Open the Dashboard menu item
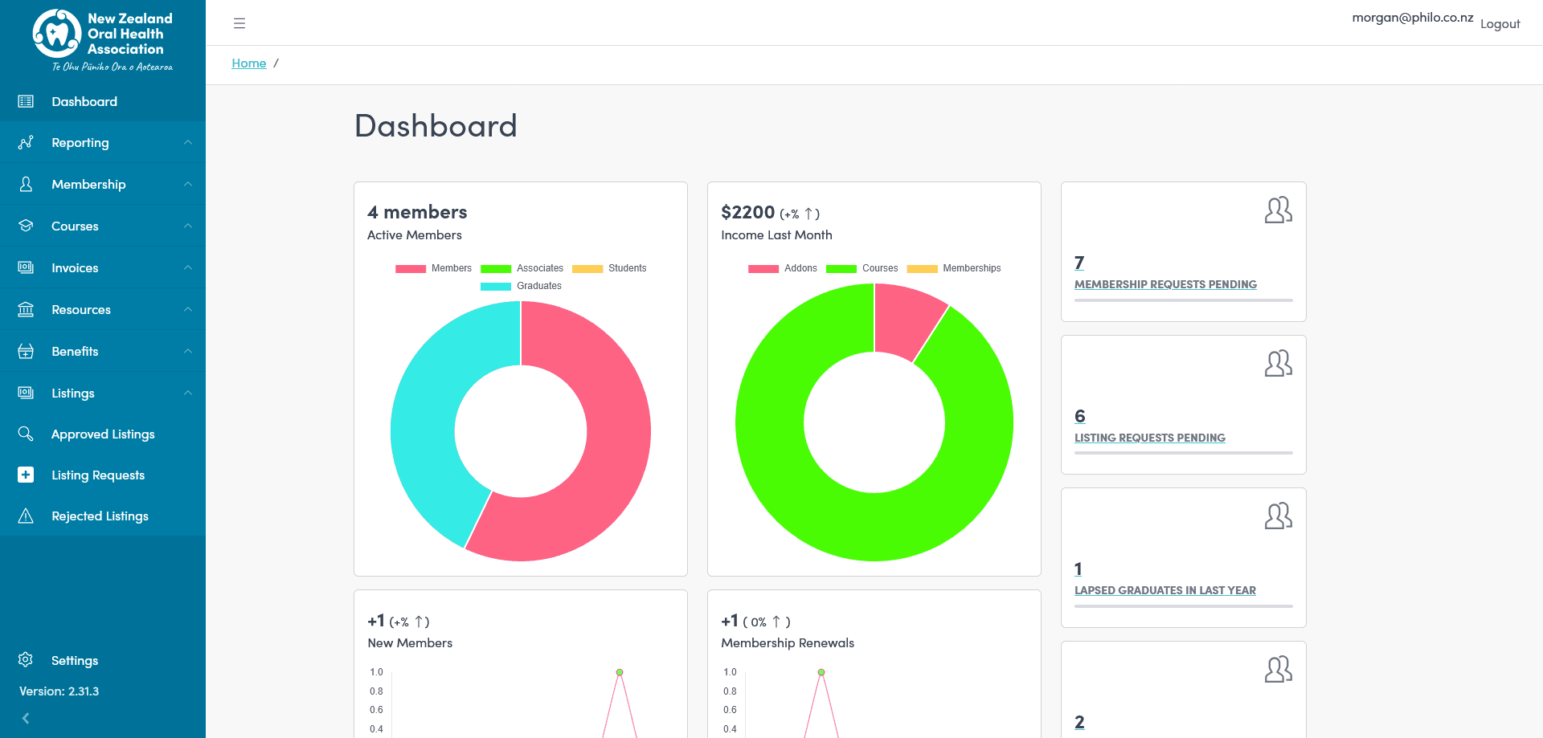 [103, 101]
